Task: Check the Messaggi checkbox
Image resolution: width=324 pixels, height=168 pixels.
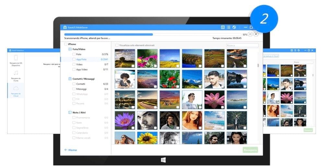Action: (74, 89)
